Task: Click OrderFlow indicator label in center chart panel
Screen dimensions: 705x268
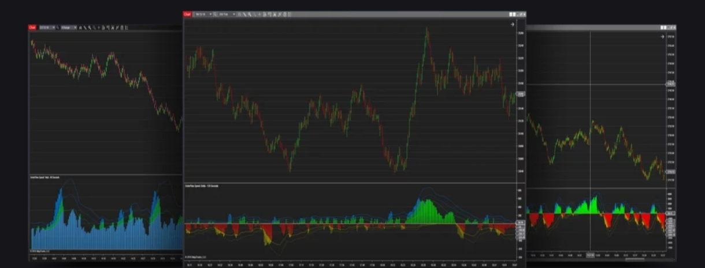Action: [x=203, y=186]
